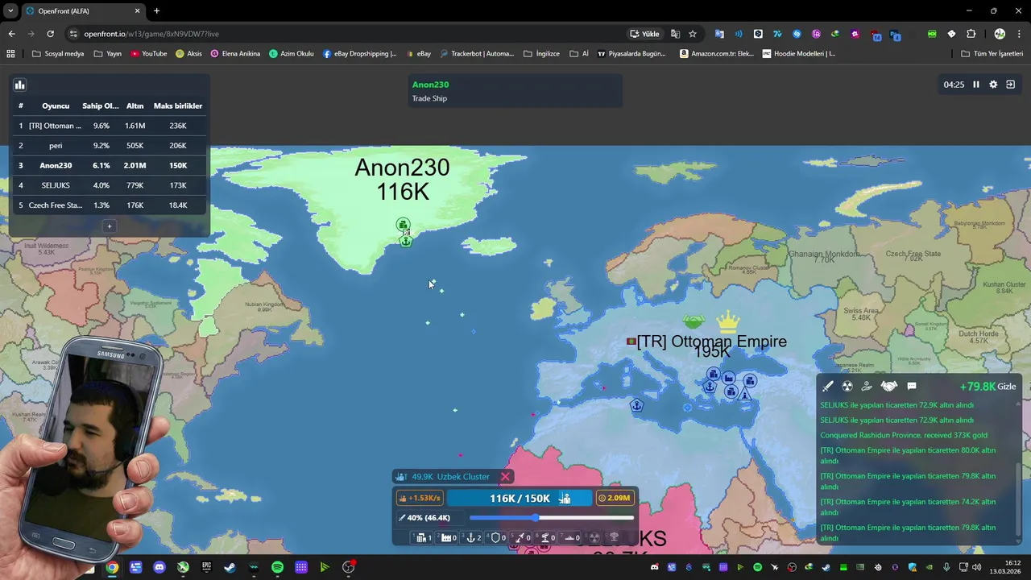Open game settings gear icon
Viewport: 1031px width, 580px height.
(993, 85)
